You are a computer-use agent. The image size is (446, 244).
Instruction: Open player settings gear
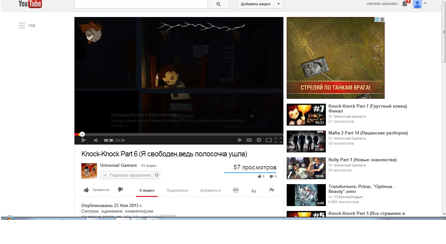point(259,140)
